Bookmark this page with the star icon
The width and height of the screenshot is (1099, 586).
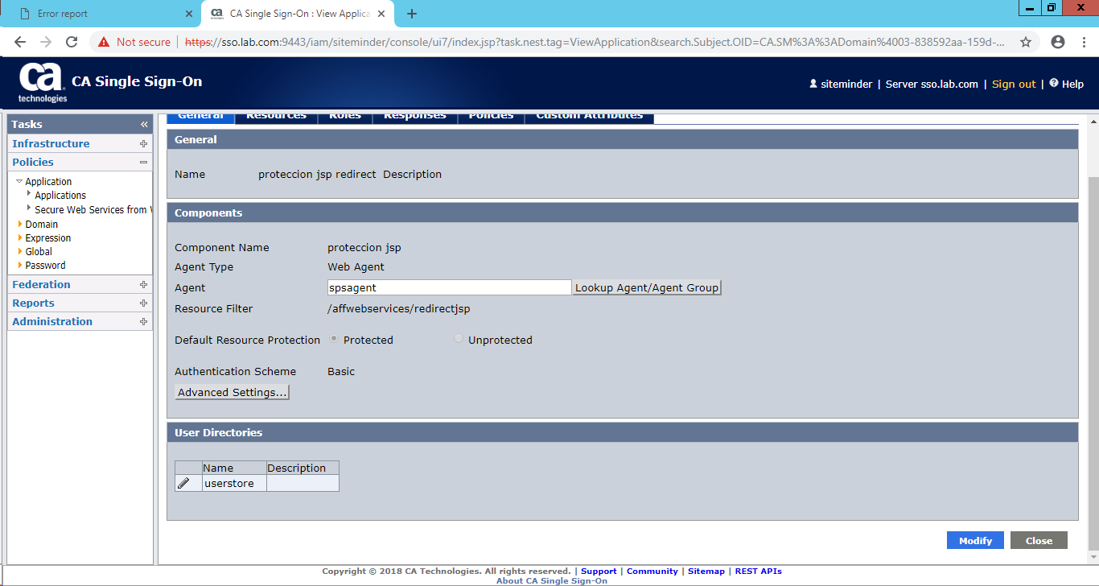pos(1026,42)
